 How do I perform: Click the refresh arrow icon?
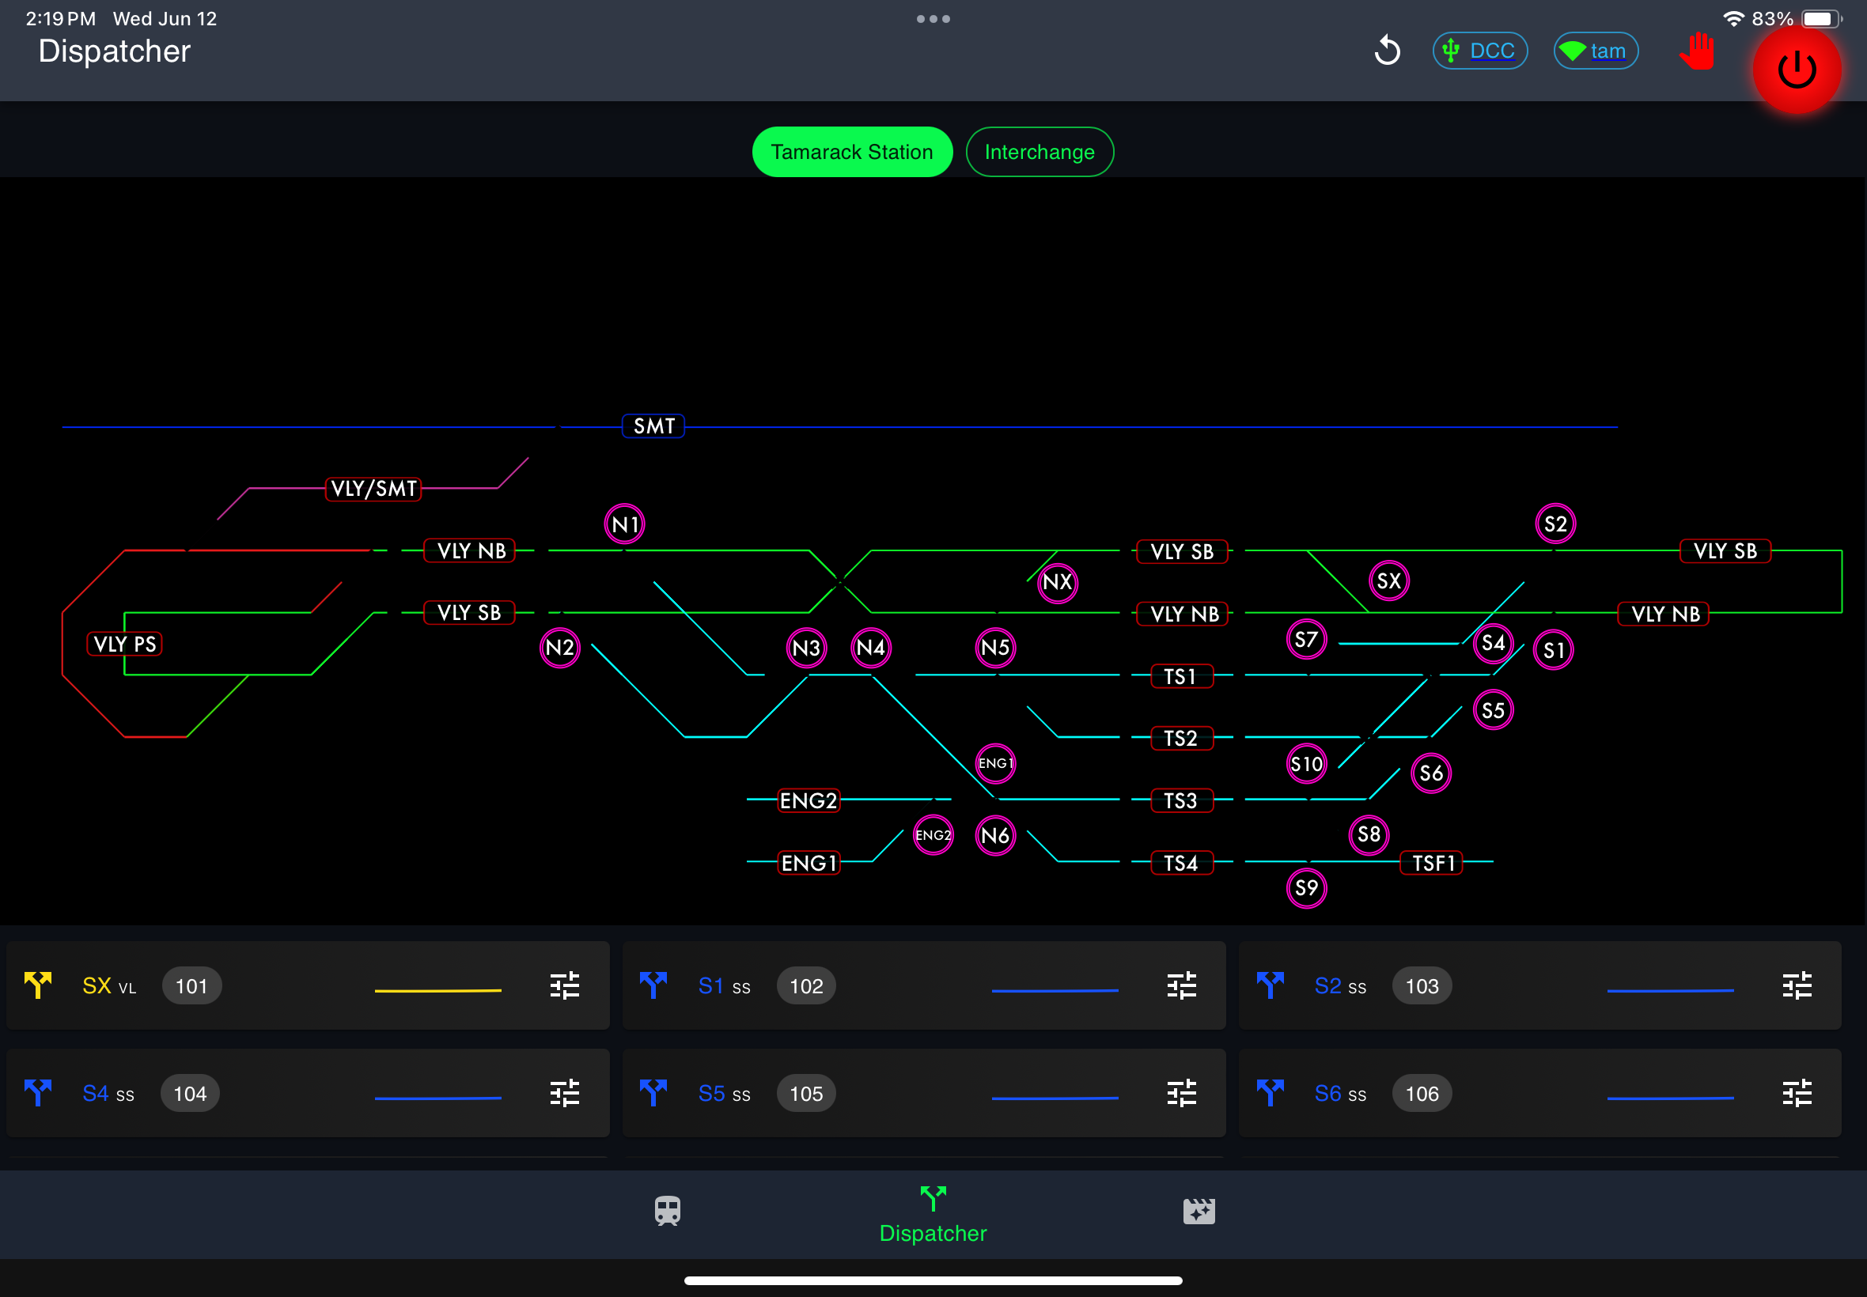click(1387, 51)
